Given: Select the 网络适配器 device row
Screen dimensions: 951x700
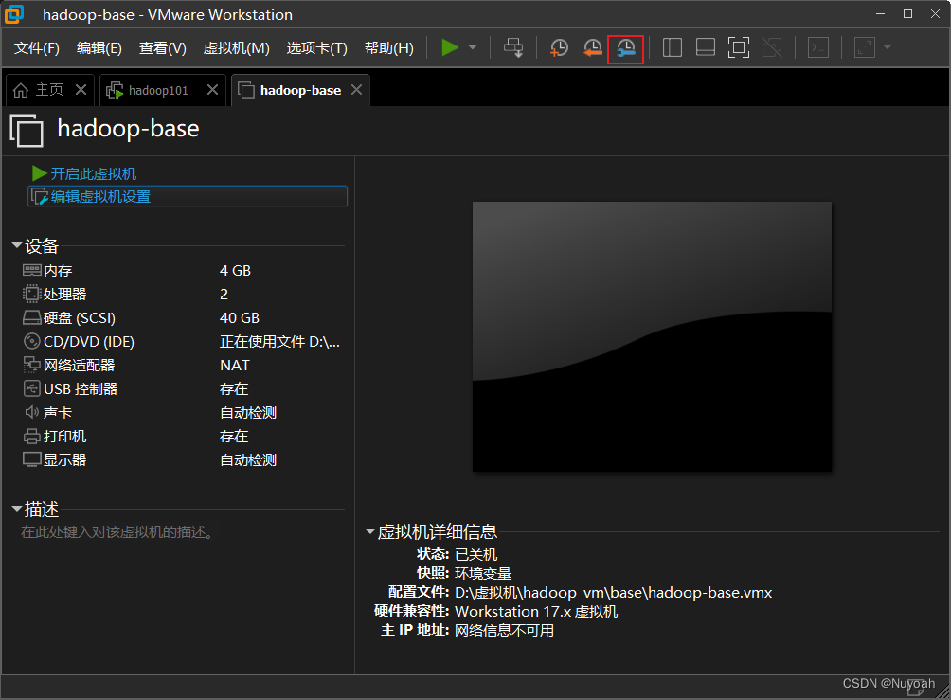Looking at the screenshot, I should [x=182, y=365].
